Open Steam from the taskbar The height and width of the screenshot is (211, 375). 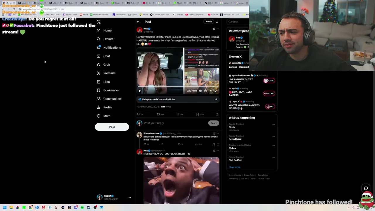(x=88, y=207)
